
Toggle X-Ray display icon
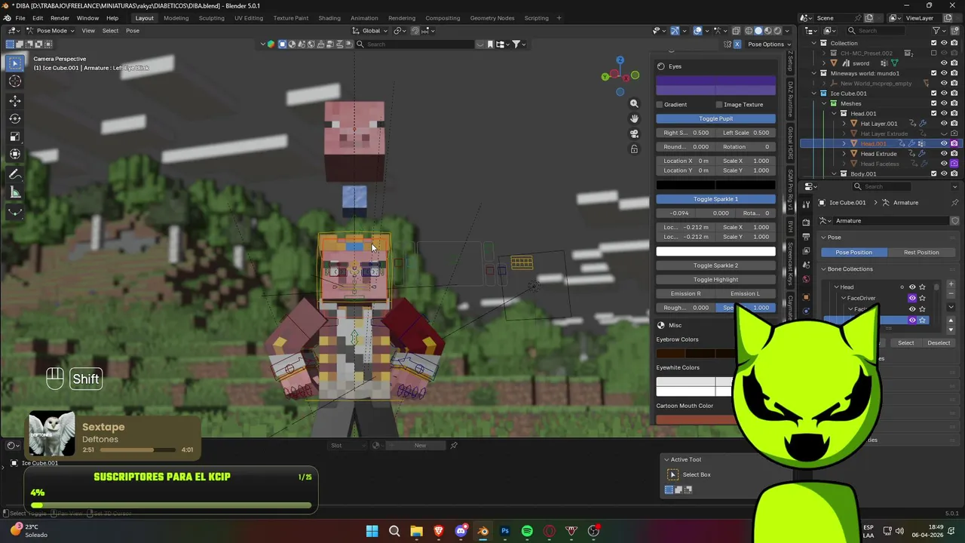click(736, 31)
